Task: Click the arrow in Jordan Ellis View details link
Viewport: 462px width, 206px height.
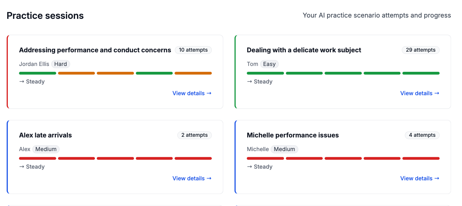Action: (x=209, y=93)
